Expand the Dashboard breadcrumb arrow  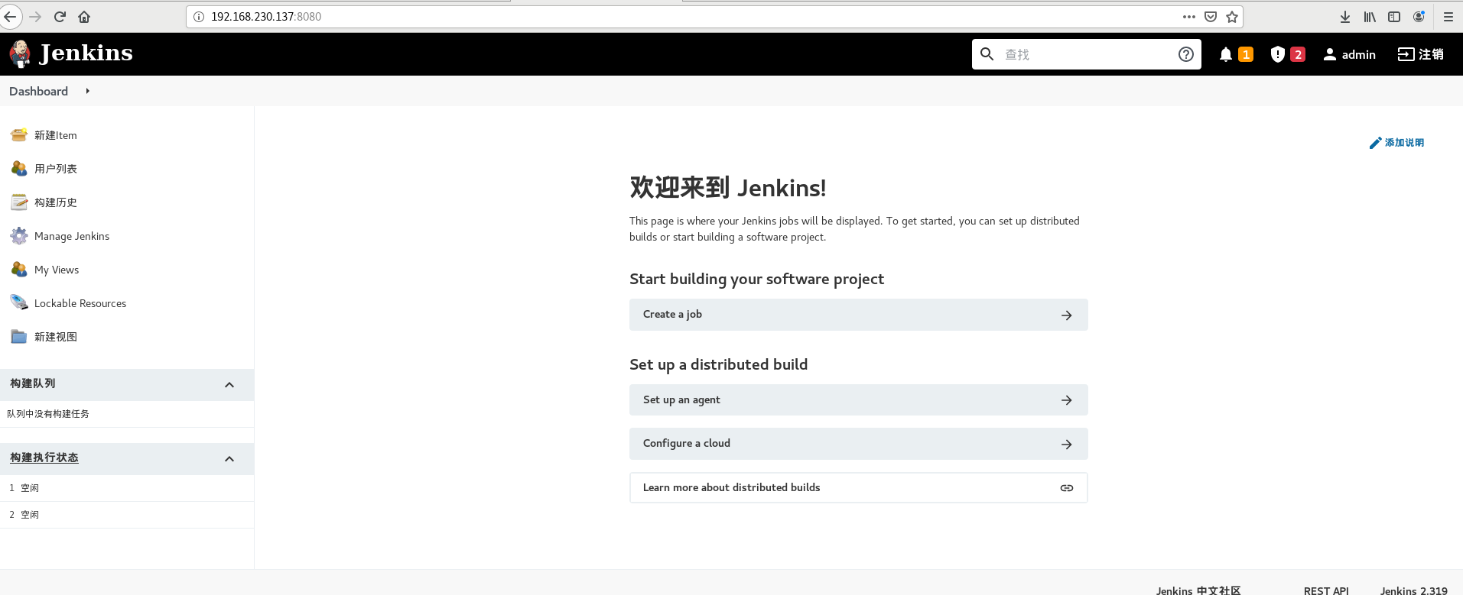click(88, 91)
